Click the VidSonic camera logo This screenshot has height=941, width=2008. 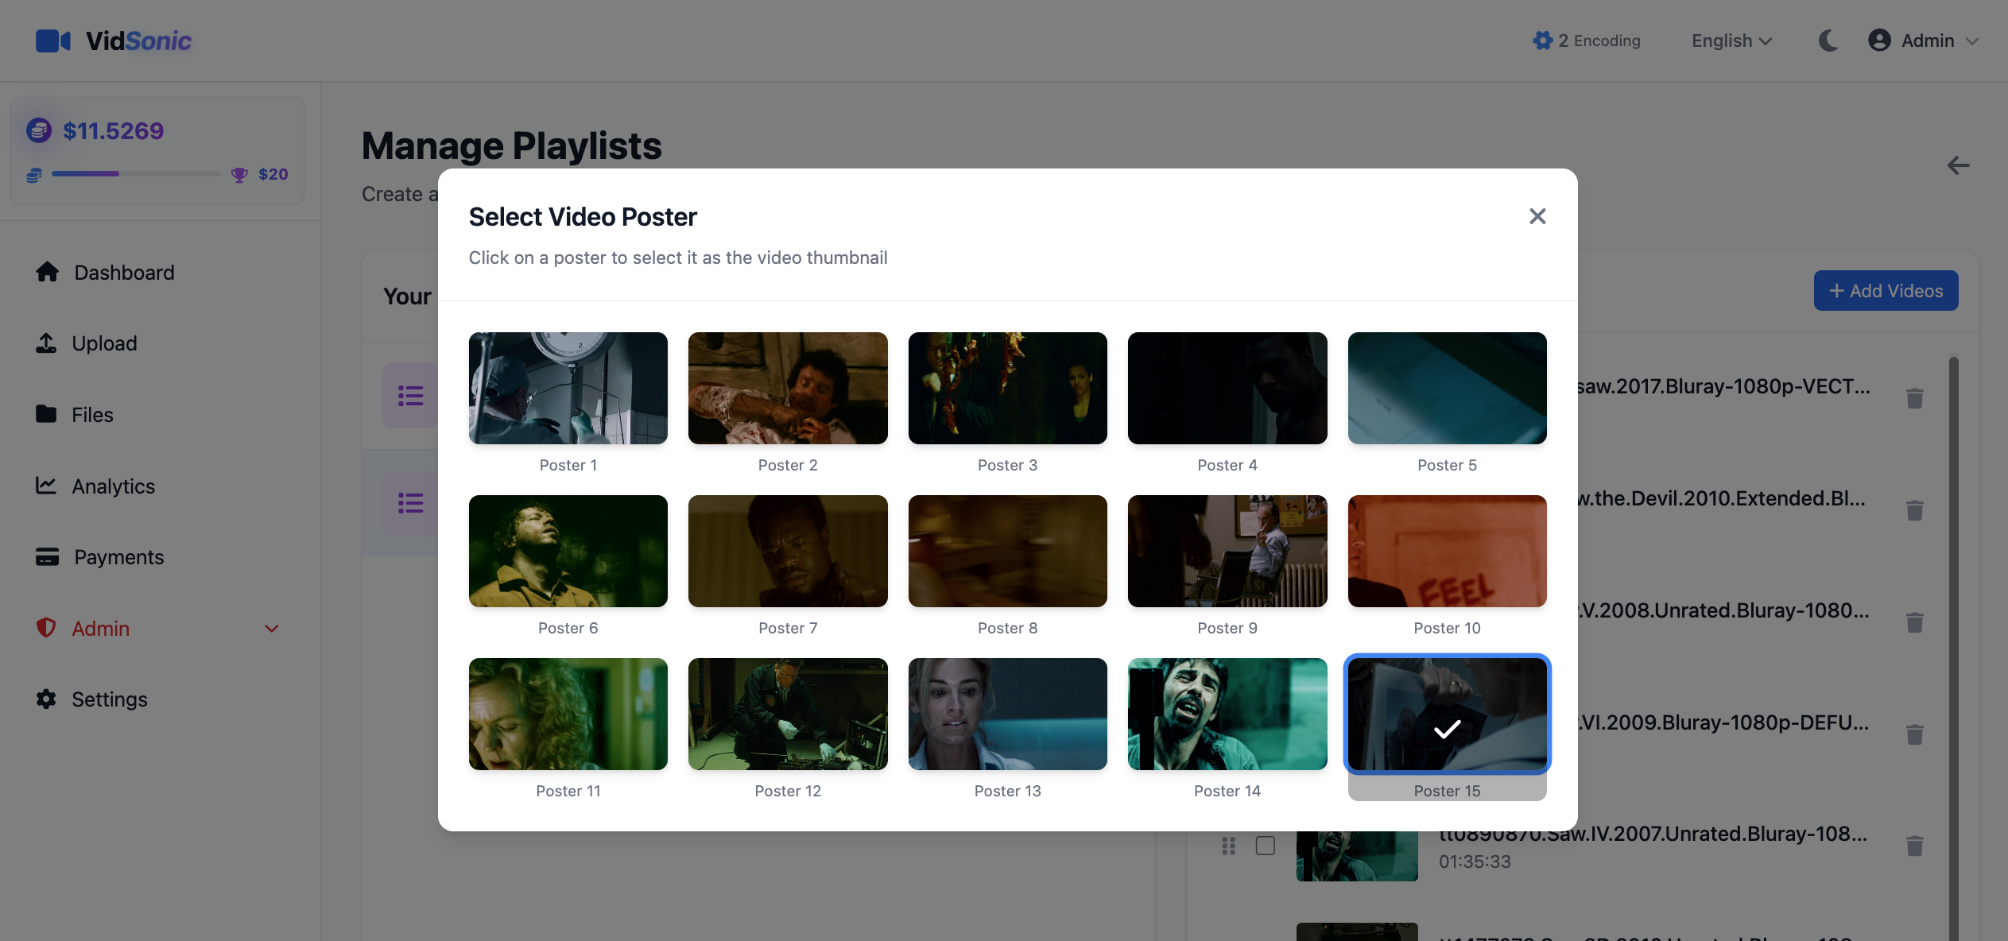[53, 41]
